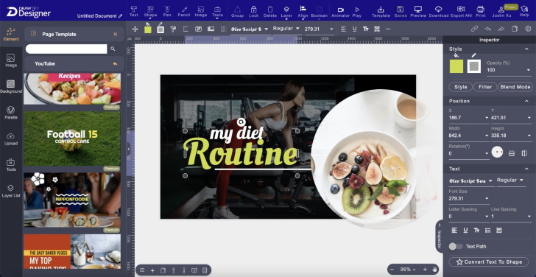Select the Football 15 template thumbnail
Viewport: 536px width, 277px height.
point(72,138)
